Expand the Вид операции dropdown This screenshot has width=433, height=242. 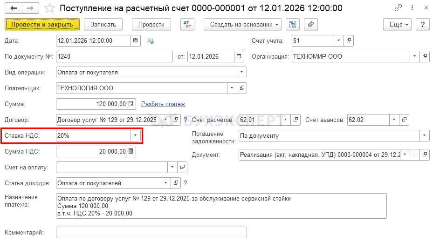[x=241, y=72]
